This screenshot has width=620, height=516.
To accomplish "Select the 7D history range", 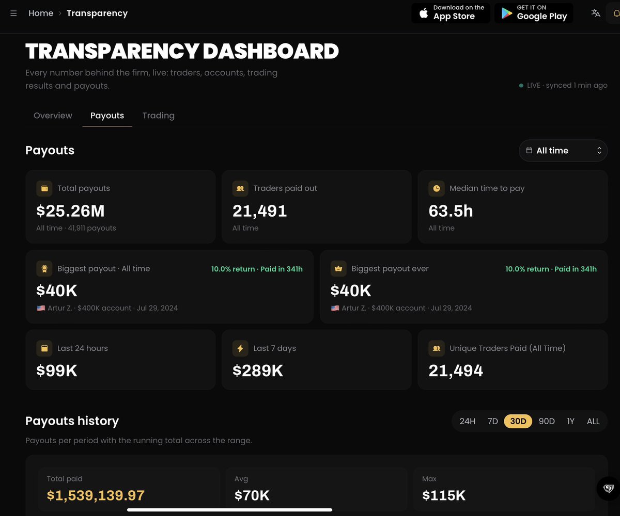I will pyautogui.click(x=493, y=421).
